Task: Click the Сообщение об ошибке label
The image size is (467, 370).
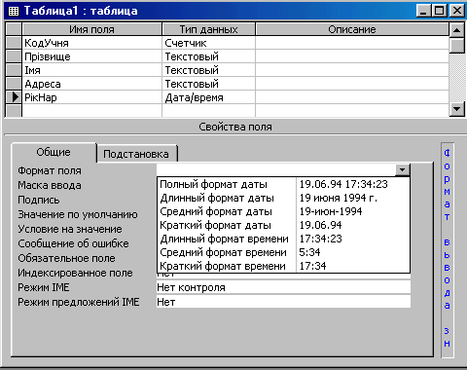Action: (73, 243)
